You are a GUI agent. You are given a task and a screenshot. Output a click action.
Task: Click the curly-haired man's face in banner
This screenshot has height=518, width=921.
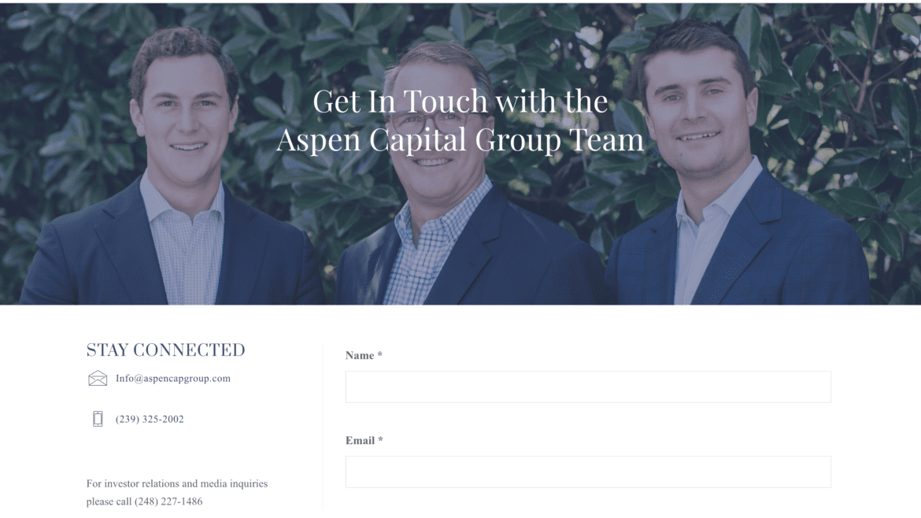pyautogui.click(x=184, y=112)
